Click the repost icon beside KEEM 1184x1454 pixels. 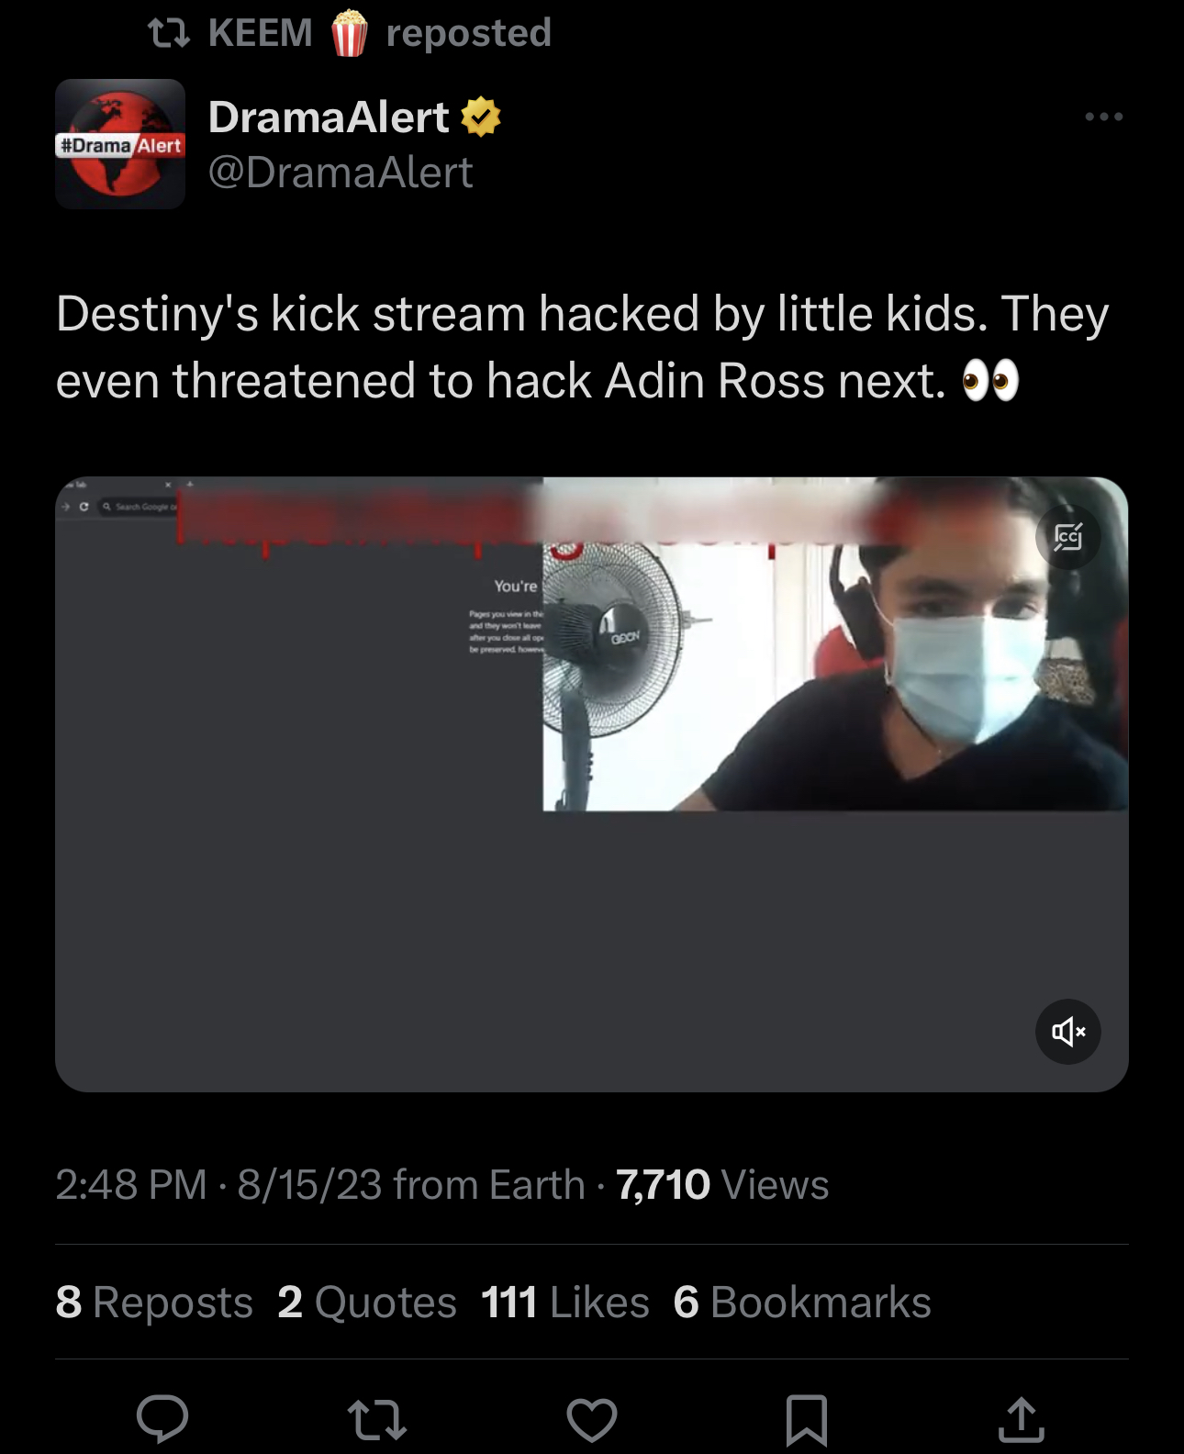[169, 34]
